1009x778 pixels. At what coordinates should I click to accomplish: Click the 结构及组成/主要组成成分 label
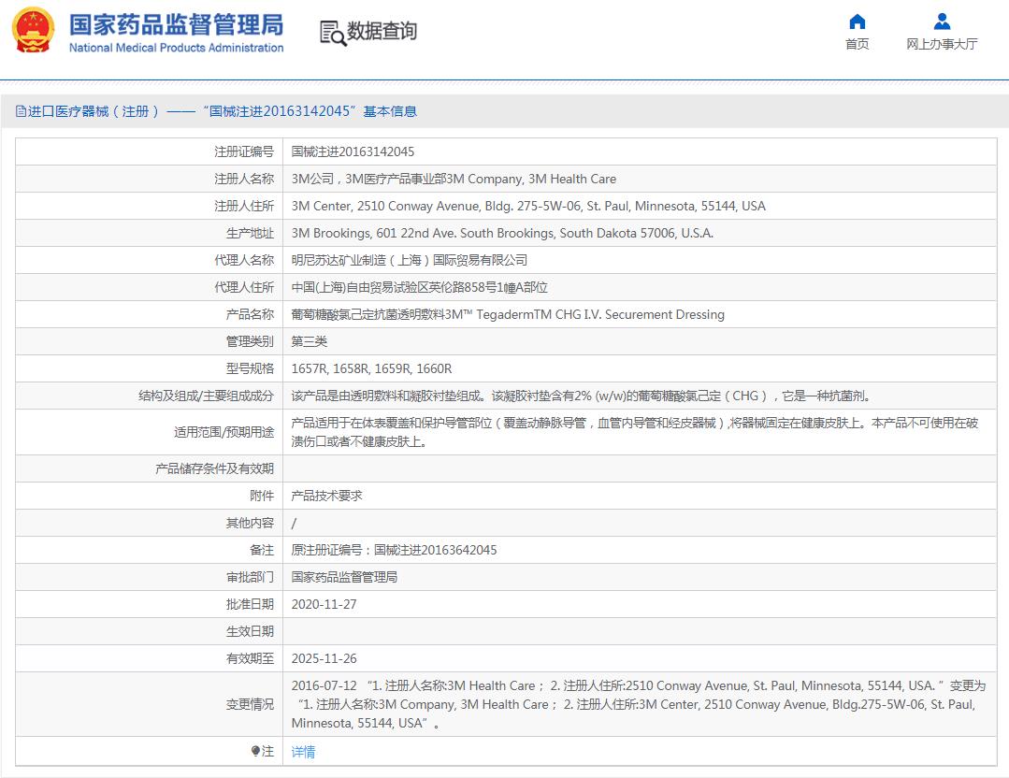[x=206, y=396]
